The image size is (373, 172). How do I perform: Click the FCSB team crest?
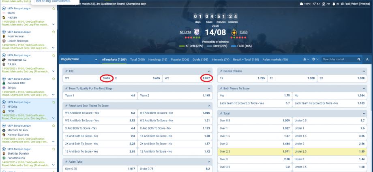click(x=234, y=32)
